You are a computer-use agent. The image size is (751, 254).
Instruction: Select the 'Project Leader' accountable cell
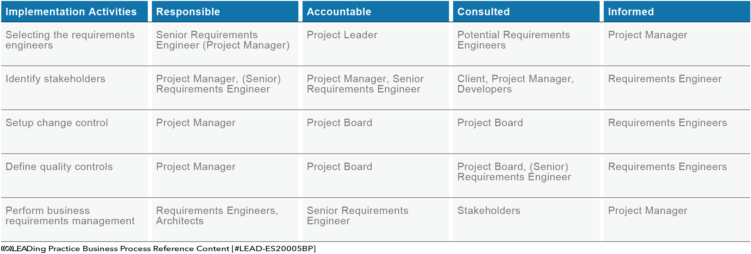(x=375, y=44)
